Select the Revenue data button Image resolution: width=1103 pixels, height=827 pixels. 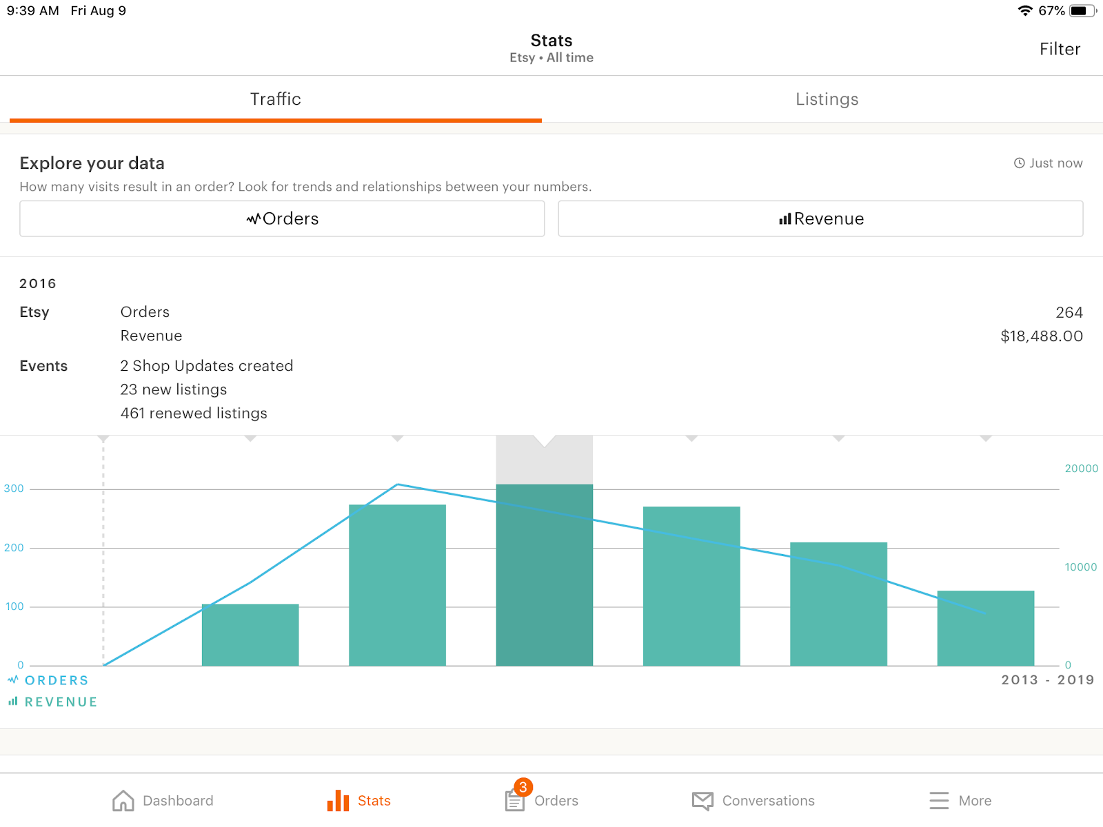(820, 218)
